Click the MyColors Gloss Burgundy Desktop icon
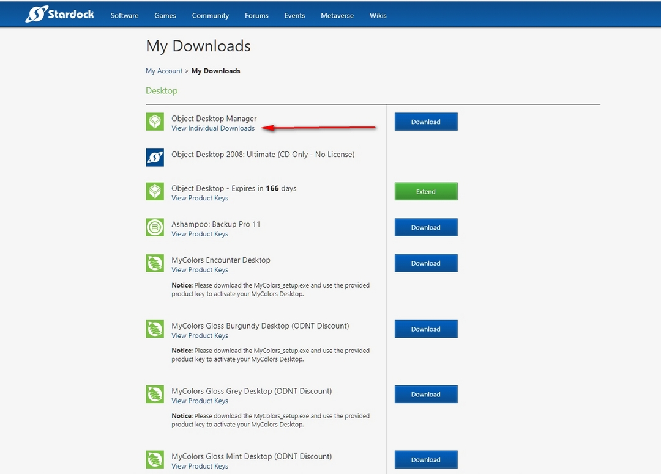Viewport: 661px width, 474px height. click(x=155, y=329)
